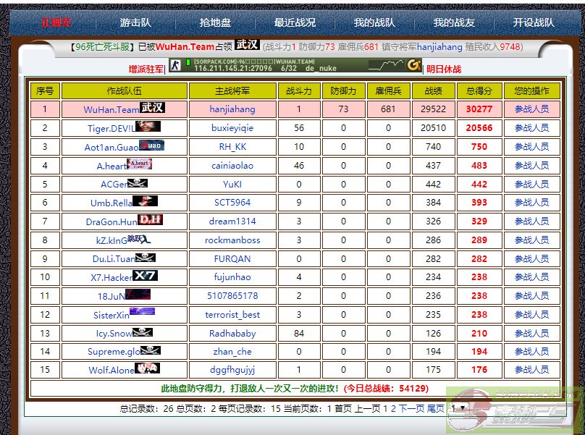Click the Aot1an.Guao team logo
The width and height of the screenshot is (585, 435).
coord(151,145)
